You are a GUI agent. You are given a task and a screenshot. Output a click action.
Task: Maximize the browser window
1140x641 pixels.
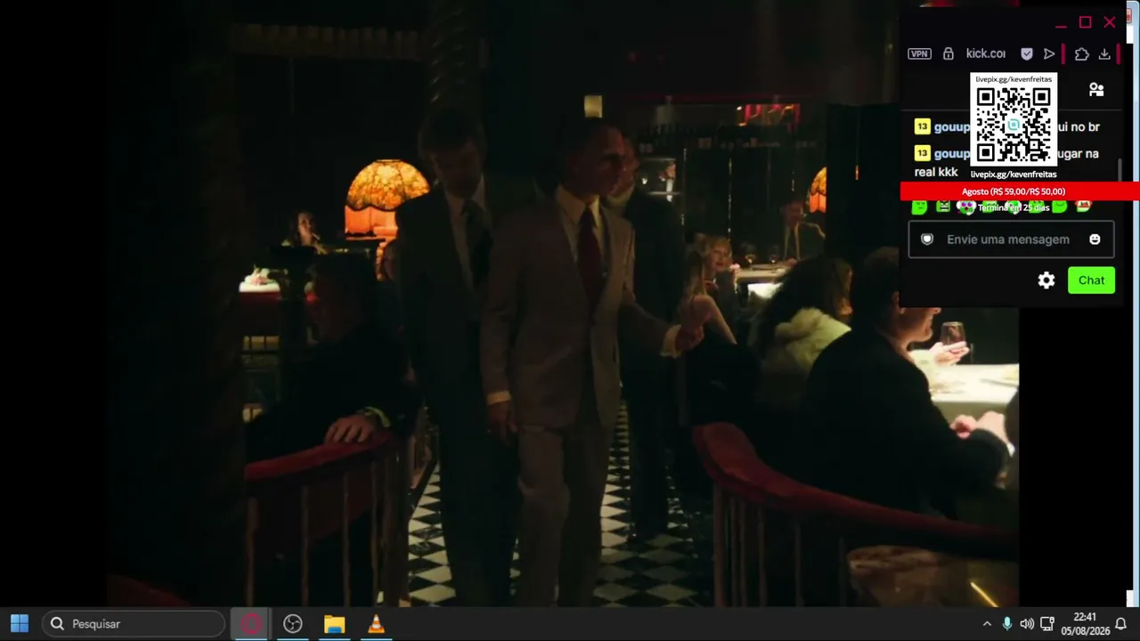[x=1085, y=22]
